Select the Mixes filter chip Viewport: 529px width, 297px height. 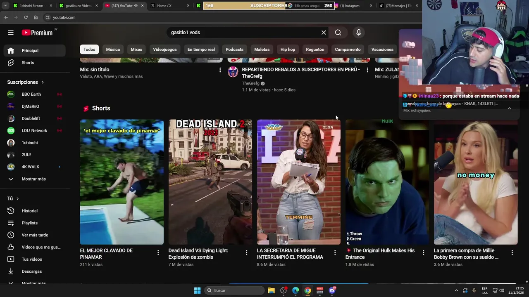136,49
